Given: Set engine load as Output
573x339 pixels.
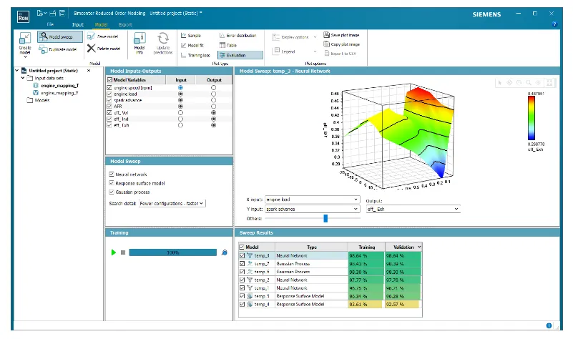Looking at the screenshot, I should 213,94.
